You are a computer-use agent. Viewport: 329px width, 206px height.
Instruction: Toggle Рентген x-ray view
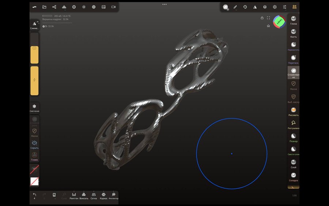(74, 196)
